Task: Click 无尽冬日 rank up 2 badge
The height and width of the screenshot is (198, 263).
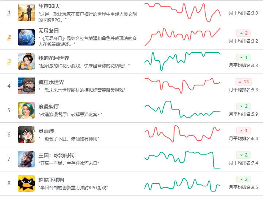Action: (x=243, y=33)
